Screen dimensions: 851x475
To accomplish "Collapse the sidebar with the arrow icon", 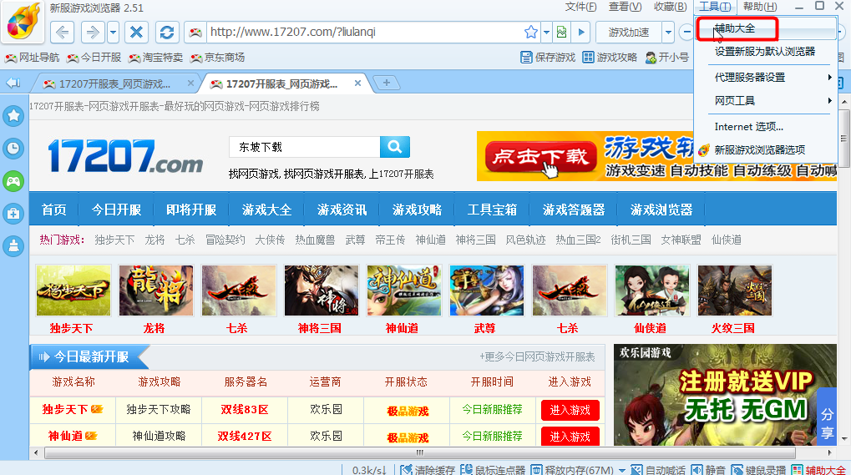I will (13, 83).
